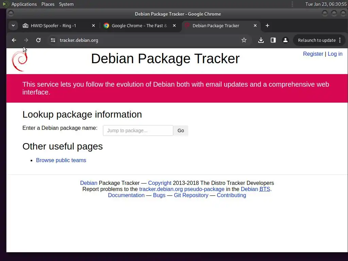Click the clock showing Tue Jan 23
The width and height of the screenshot is (348, 261).
pos(326,4)
